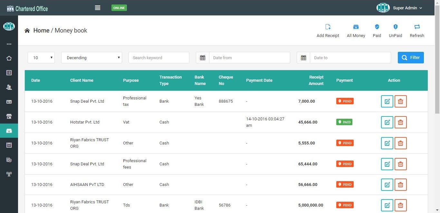The image size is (440, 213).
Task: Click PAID status badge for Hotstar
Action: pos(344,122)
